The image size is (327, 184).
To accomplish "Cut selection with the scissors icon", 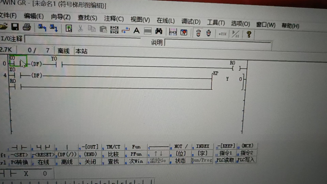I will 81,29.
